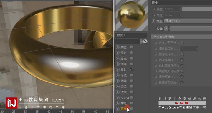Screen dimensions: 212x113
Task: Enable the 法线 channel checkbox
Action: click(x=132, y=92)
